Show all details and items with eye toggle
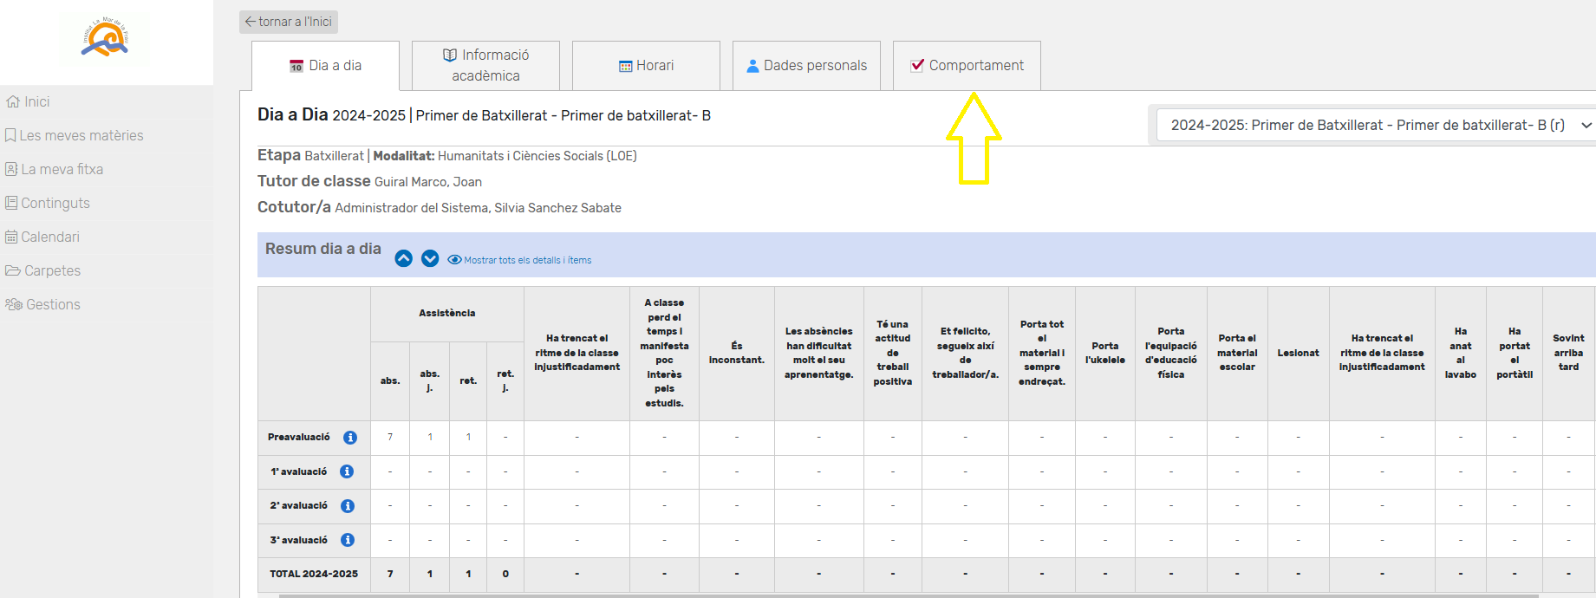The width and height of the screenshot is (1596, 598). point(519,260)
